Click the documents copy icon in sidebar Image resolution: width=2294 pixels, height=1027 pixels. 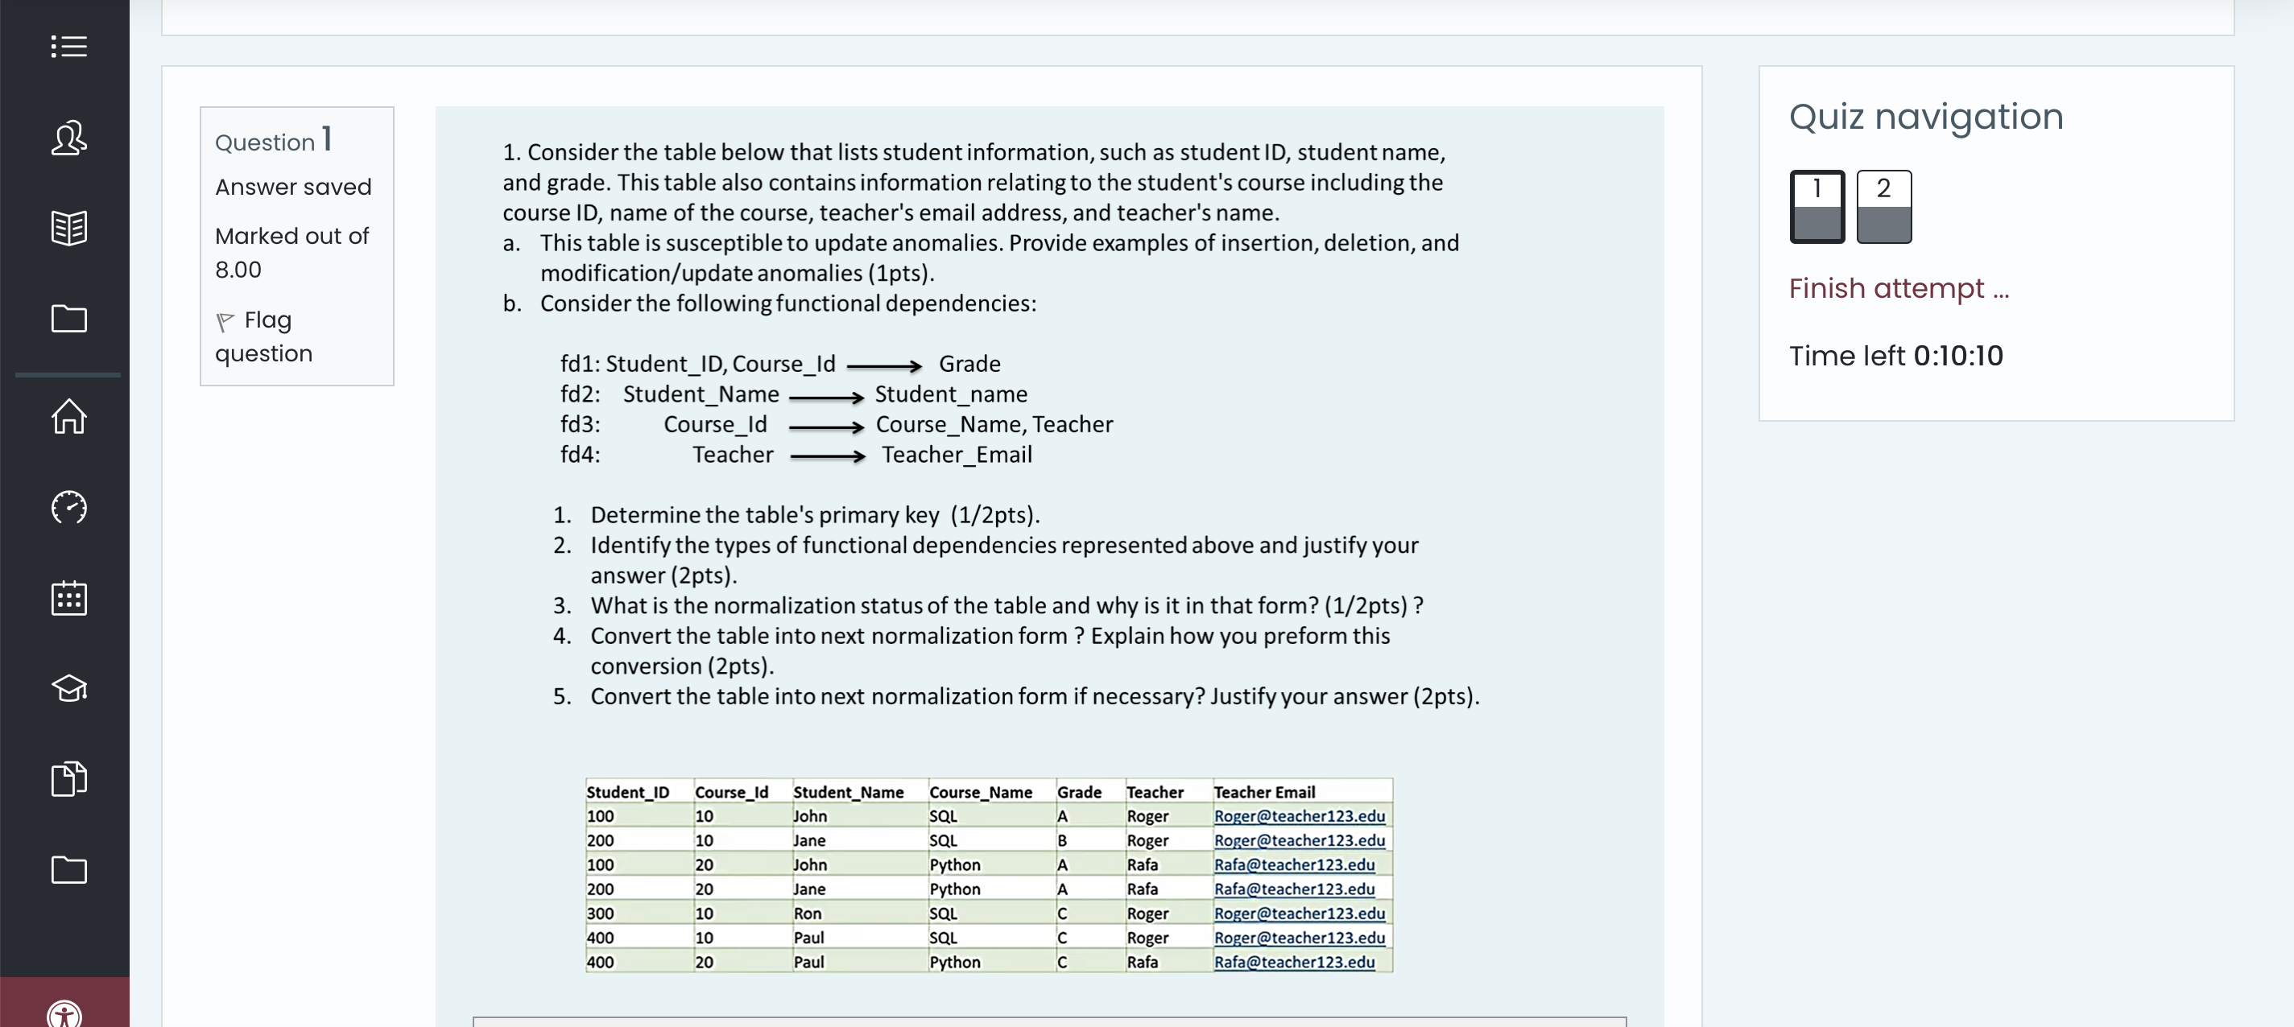[x=68, y=779]
